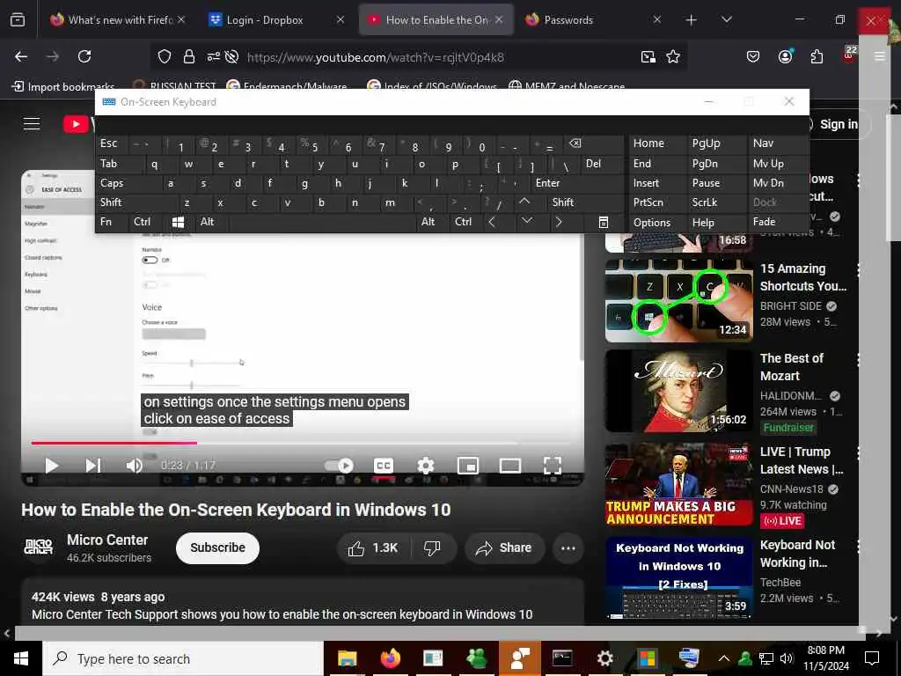901x676 pixels.
Task: Open video settings gear
Action: 425,465
